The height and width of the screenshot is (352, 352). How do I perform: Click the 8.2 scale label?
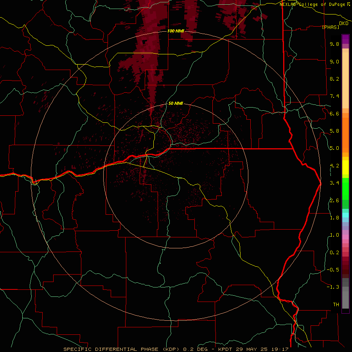point(334,79)
